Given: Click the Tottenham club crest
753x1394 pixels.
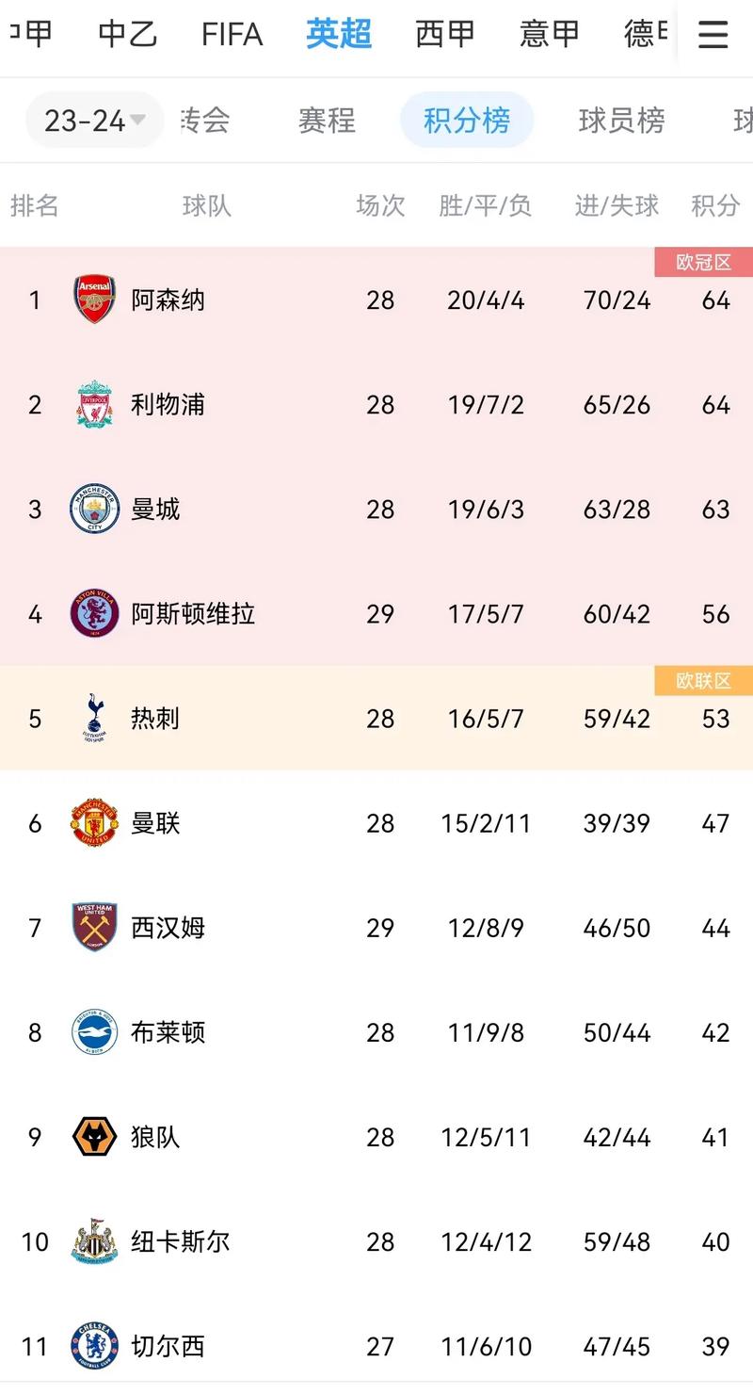Looking at the screenshot, I should tap(94, 719).
